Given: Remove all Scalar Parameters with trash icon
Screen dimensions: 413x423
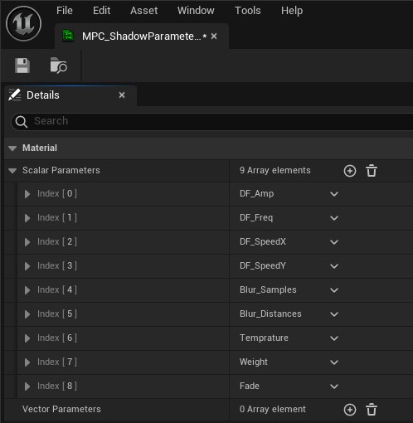Looking at the screenshot, I should [x=372, y=171].
